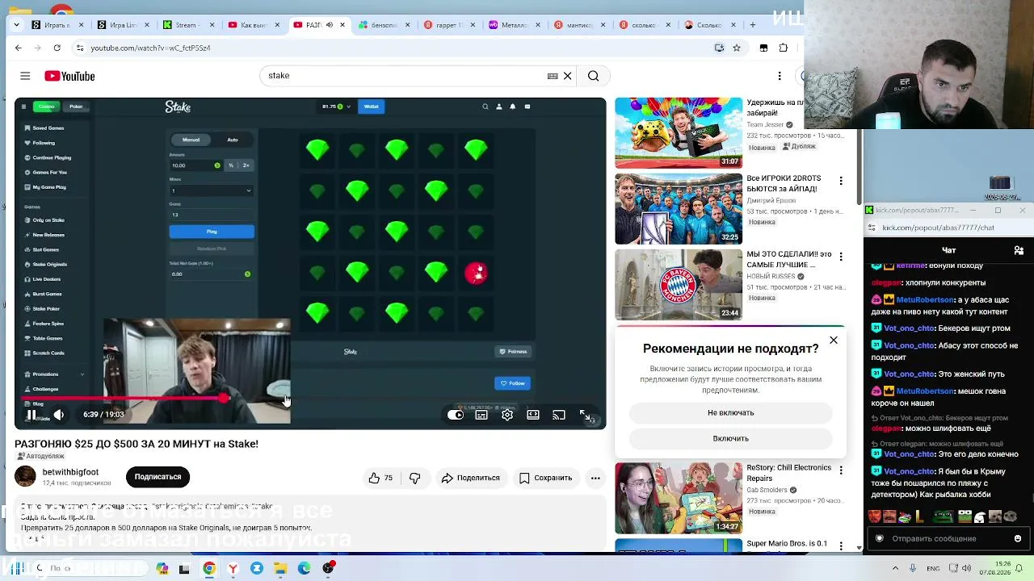The image size is (1034, 581).
Task: Open the betwithbigfoot channel avatar
Action: click(25, 477)
